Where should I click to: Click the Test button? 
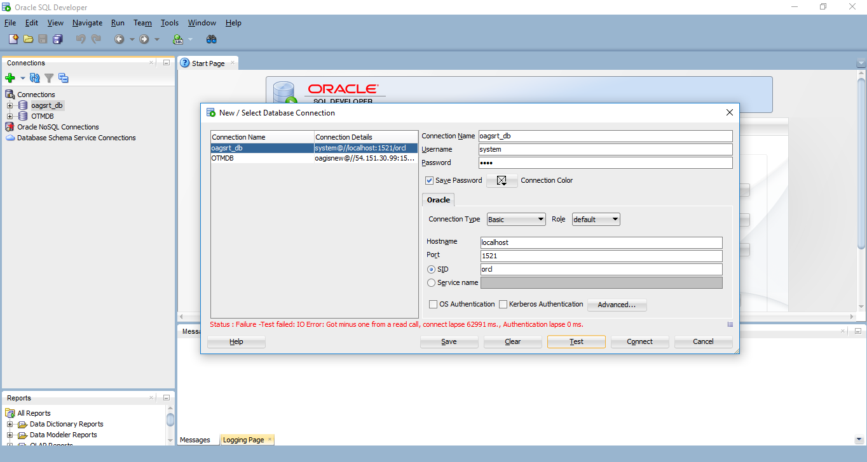tap(577, 341)
